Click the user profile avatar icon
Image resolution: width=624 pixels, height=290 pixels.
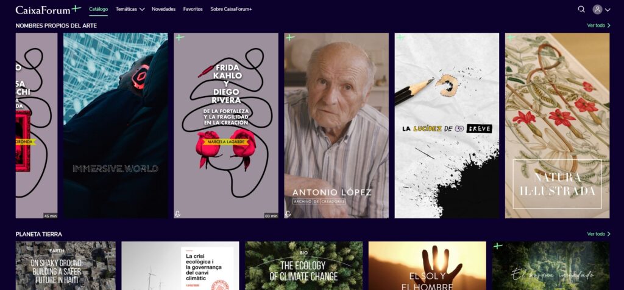coord(597,9)
